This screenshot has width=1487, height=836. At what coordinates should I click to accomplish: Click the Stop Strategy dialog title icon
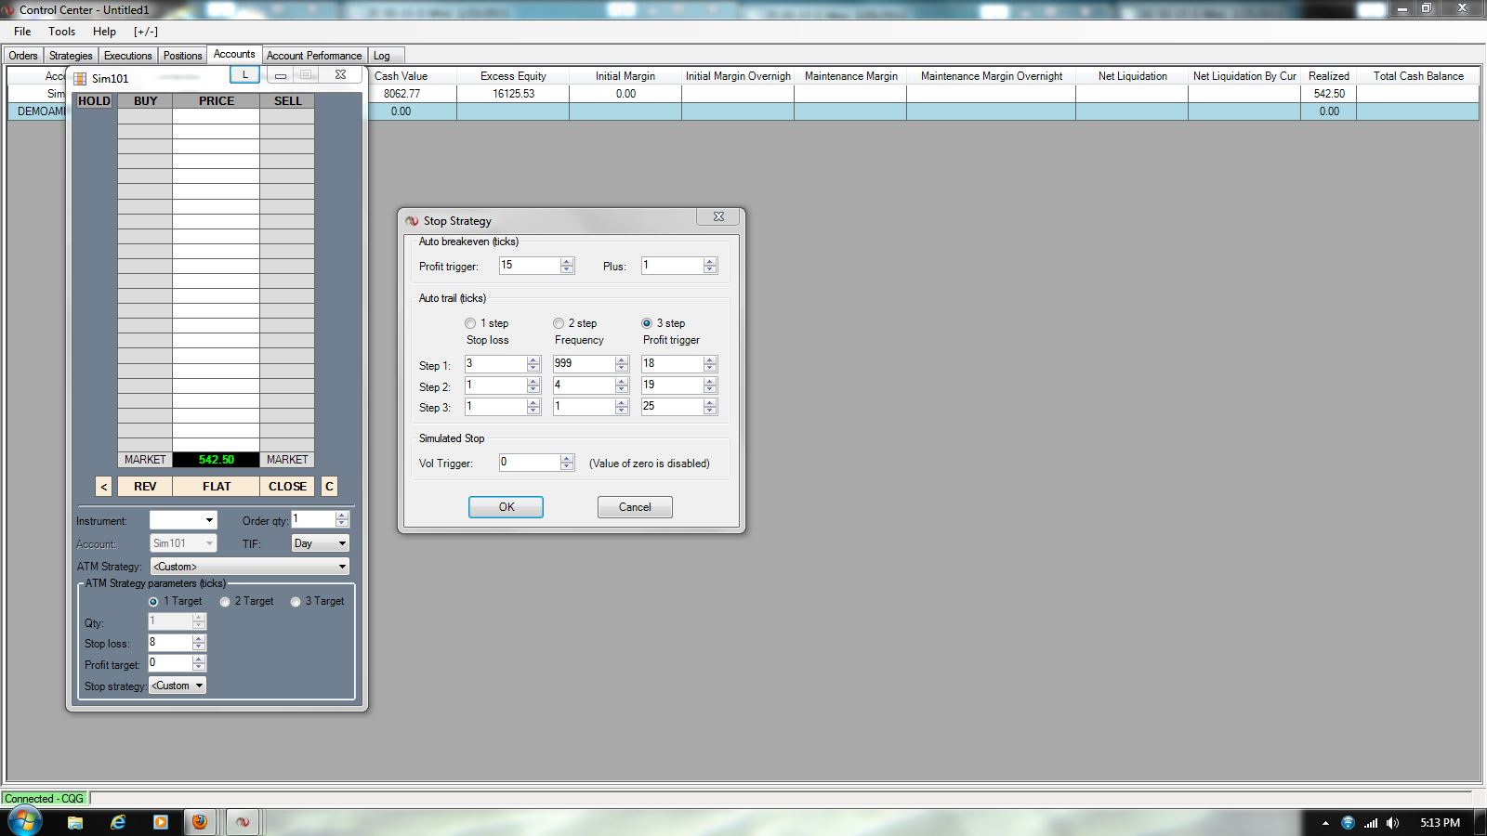[x=412, y=221]
